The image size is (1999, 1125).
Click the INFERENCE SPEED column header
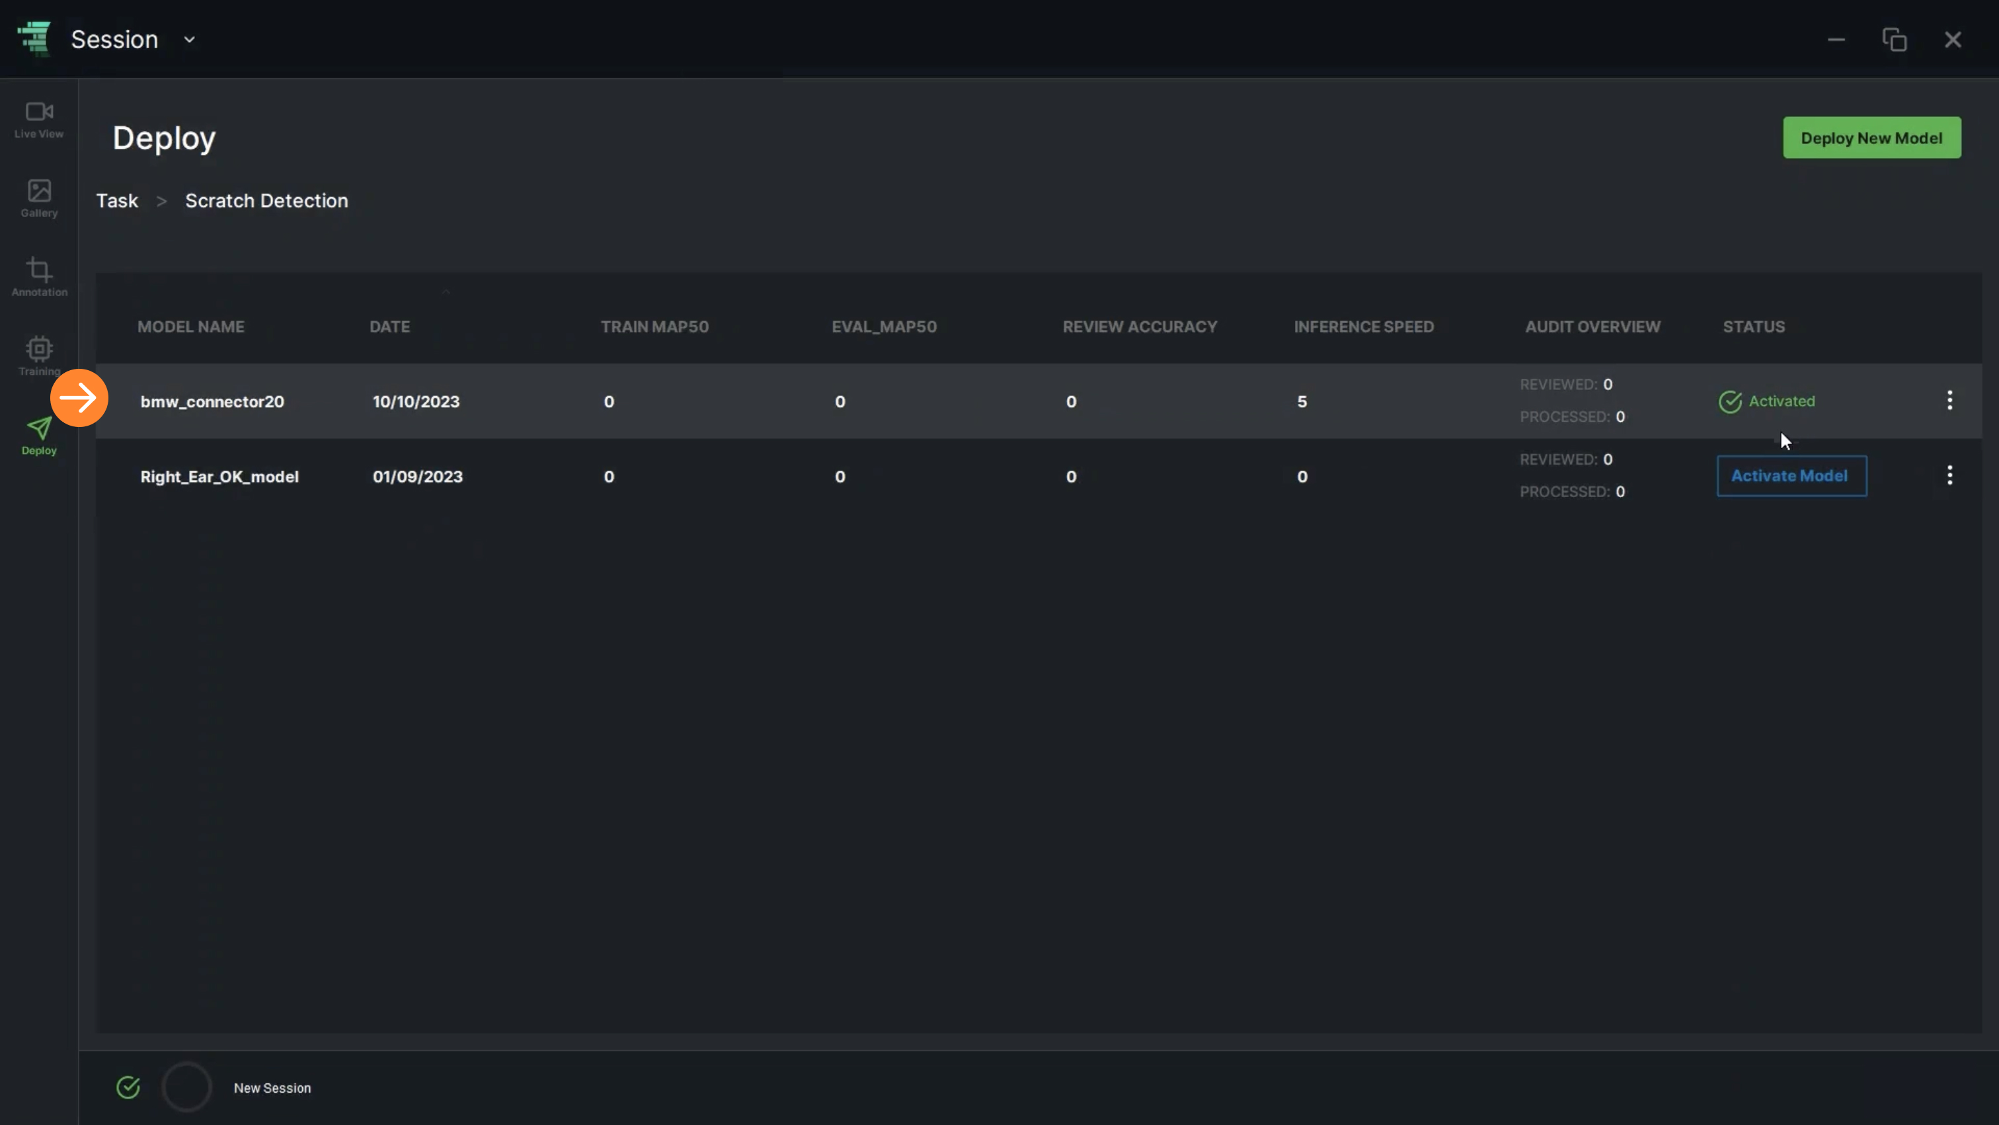(1364, 327)
